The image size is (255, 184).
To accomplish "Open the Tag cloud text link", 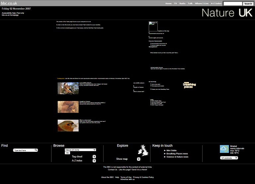I will [x=77, y=156].
